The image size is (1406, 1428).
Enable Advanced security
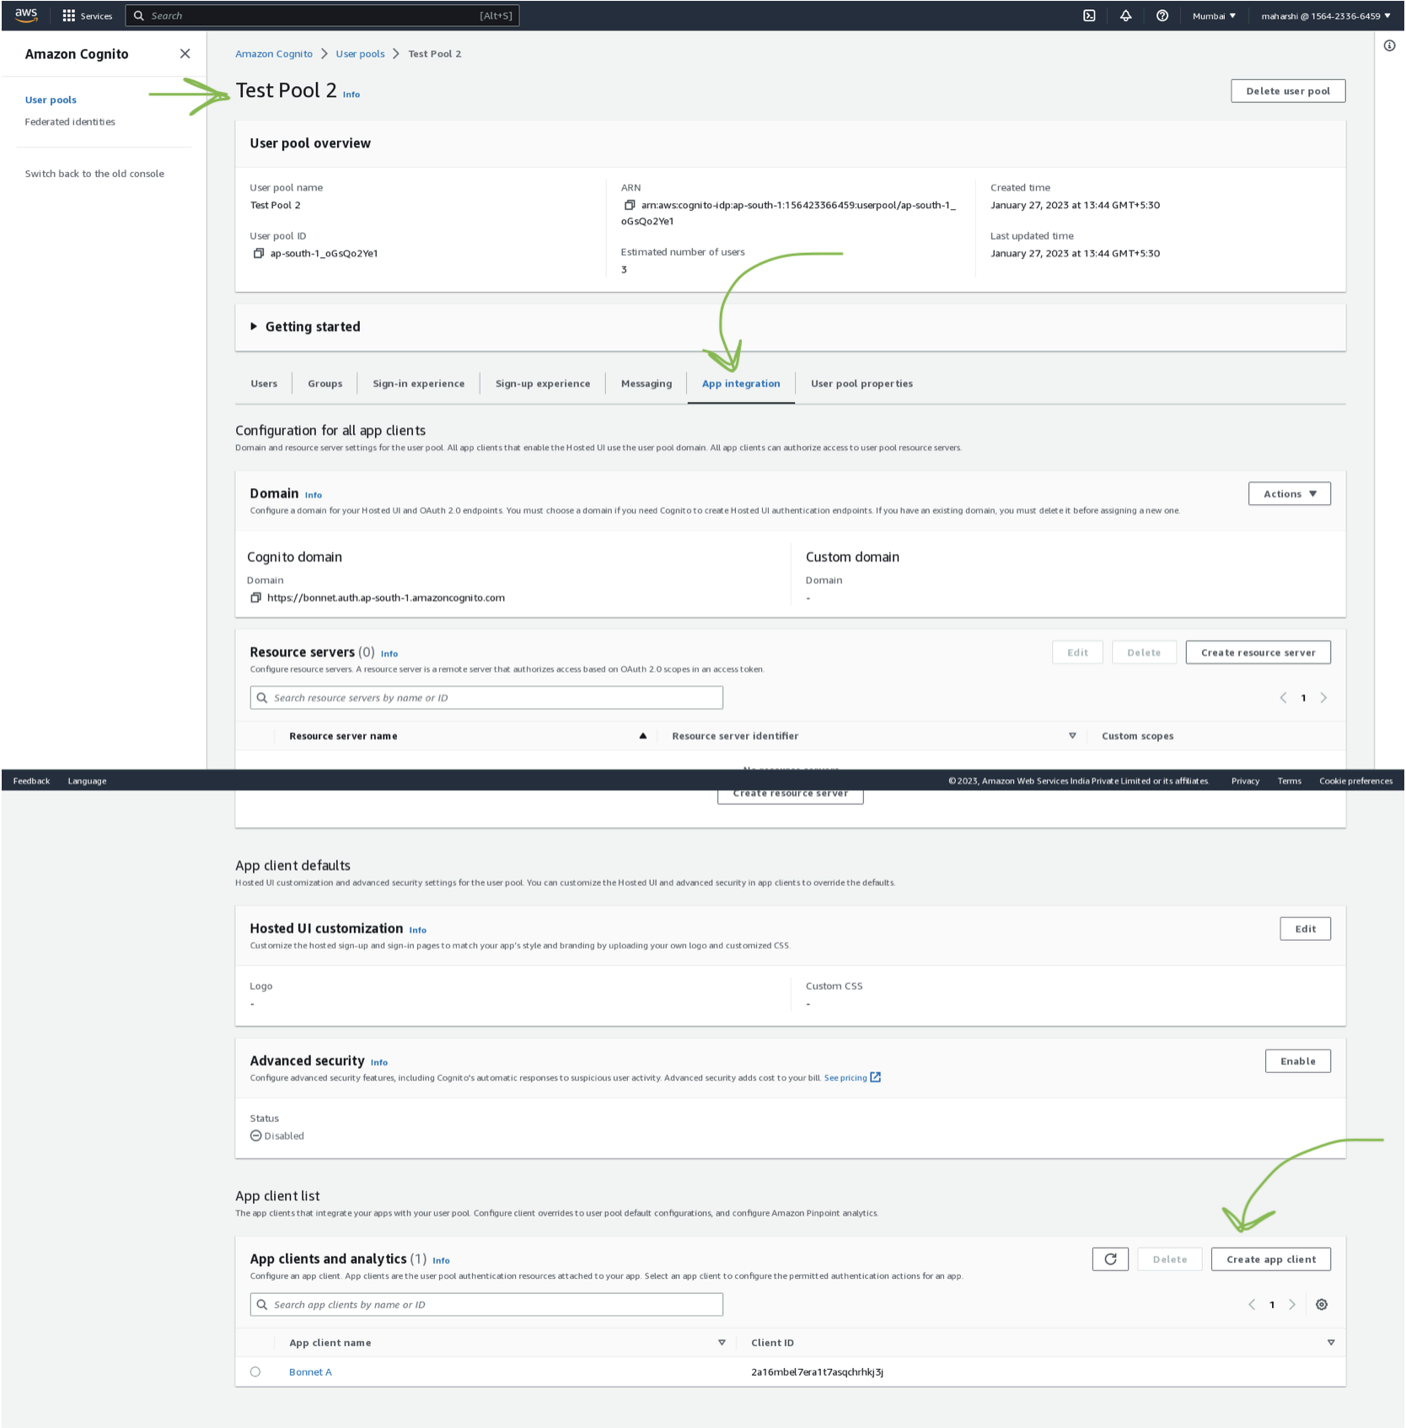1297,1061
